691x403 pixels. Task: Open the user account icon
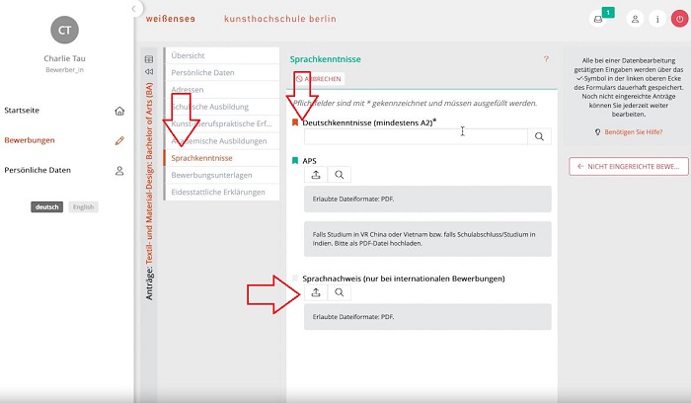635,19
